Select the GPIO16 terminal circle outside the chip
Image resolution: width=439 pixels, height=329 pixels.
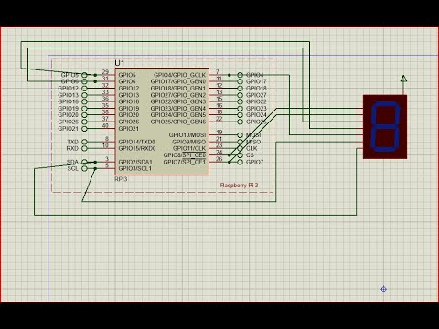pyautogui.click(x=84, y=101)
